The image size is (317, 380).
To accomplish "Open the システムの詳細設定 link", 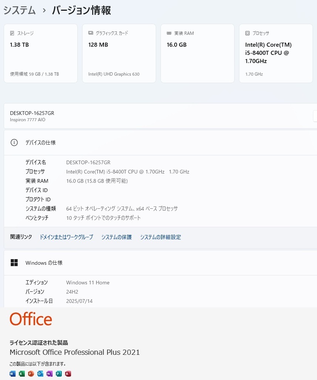I will 161,237.
